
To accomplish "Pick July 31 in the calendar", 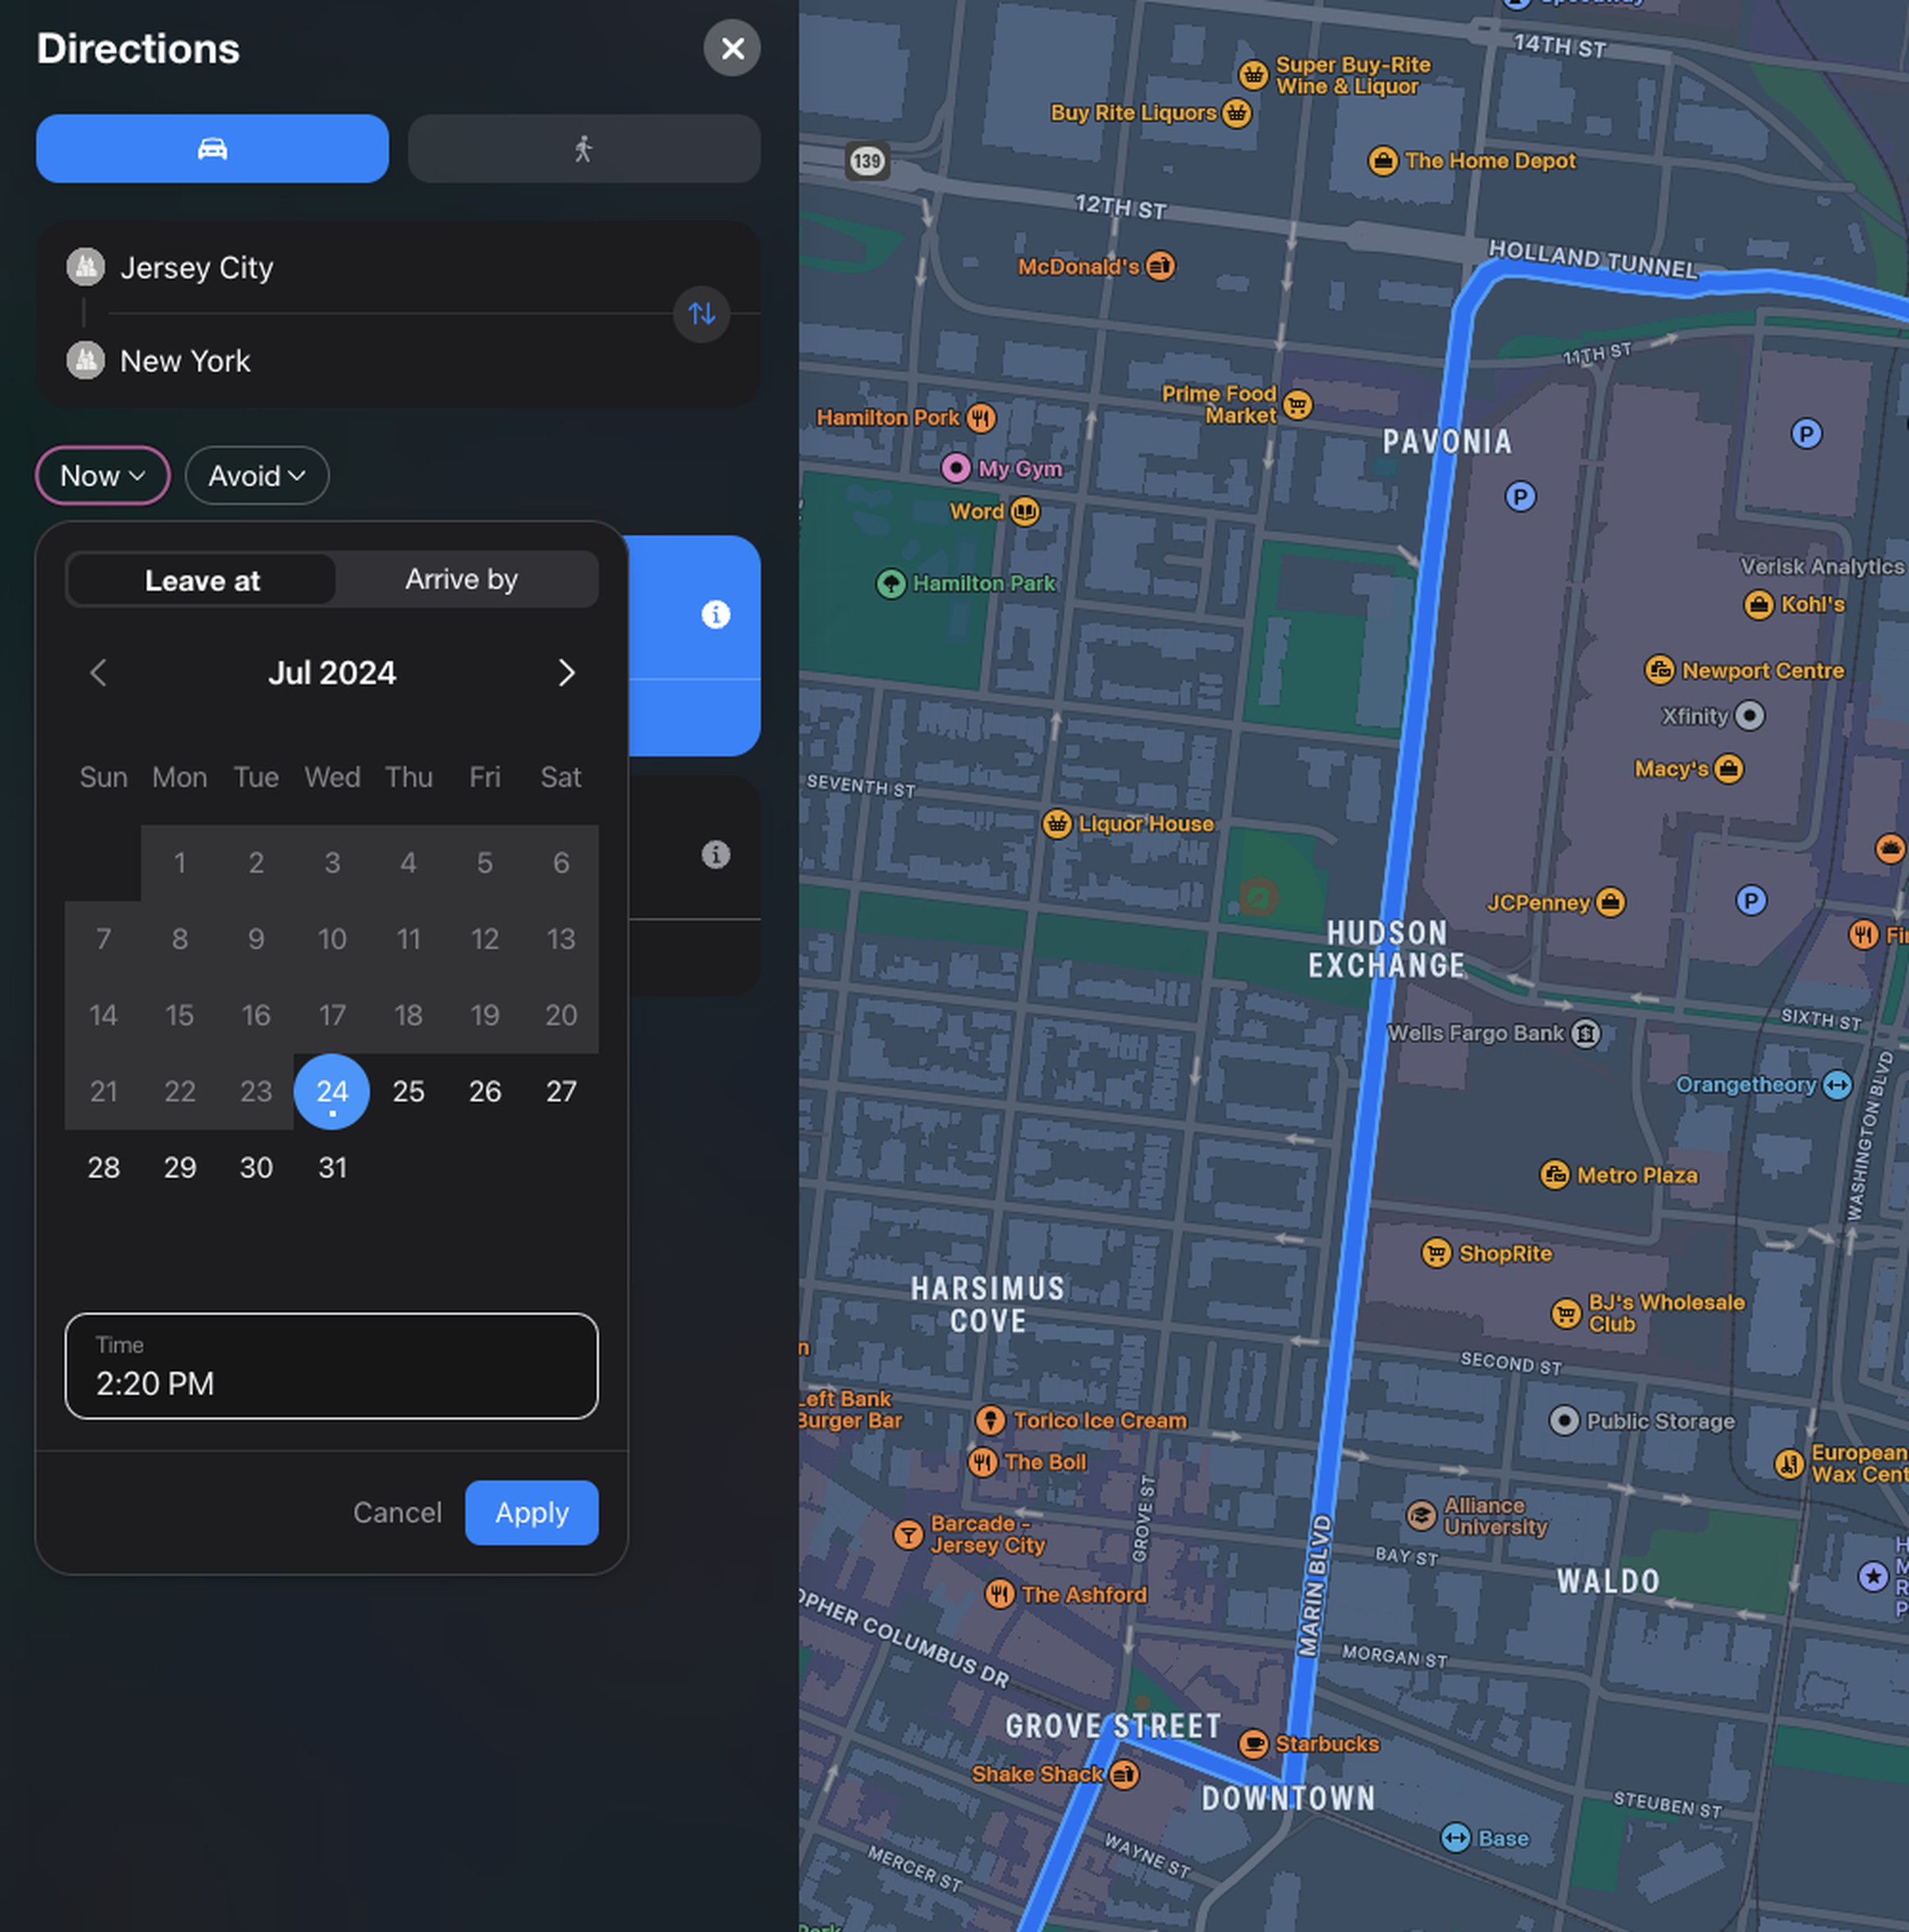I will (x=332, y=1168).
